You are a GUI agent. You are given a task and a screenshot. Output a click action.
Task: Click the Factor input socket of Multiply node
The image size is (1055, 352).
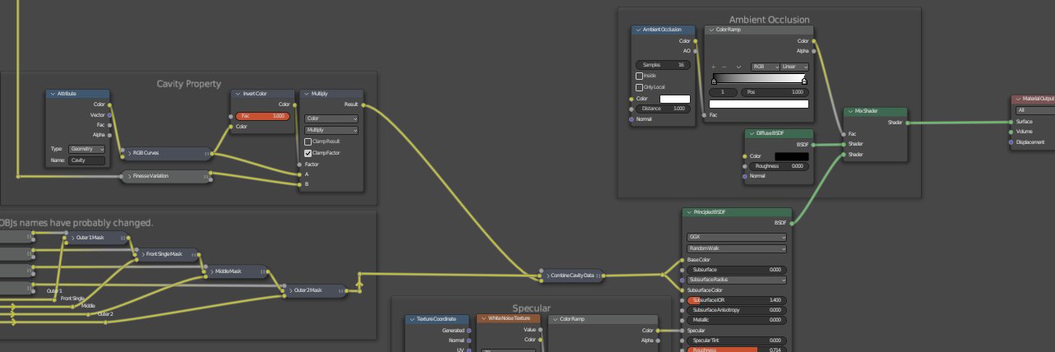click(299, 164)
